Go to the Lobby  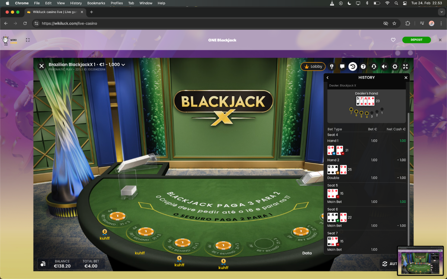[x=313, y=67]
